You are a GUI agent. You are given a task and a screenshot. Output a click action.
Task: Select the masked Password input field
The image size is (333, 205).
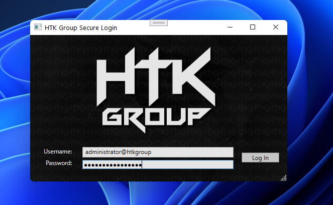(158, 164)
